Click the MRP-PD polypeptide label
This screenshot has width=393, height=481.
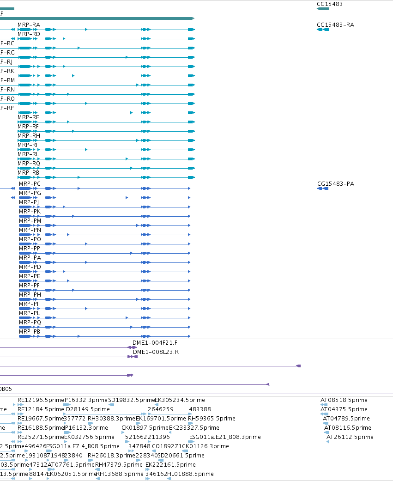30,267
